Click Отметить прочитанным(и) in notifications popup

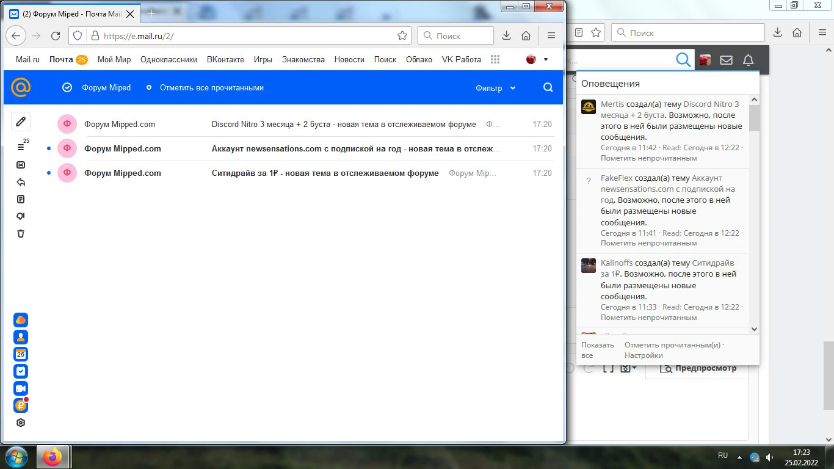click(673, 345)
